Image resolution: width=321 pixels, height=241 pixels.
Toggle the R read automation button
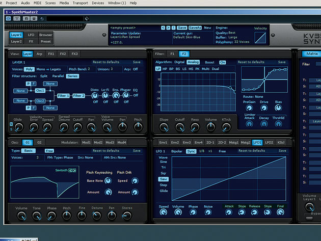[26, 19]
